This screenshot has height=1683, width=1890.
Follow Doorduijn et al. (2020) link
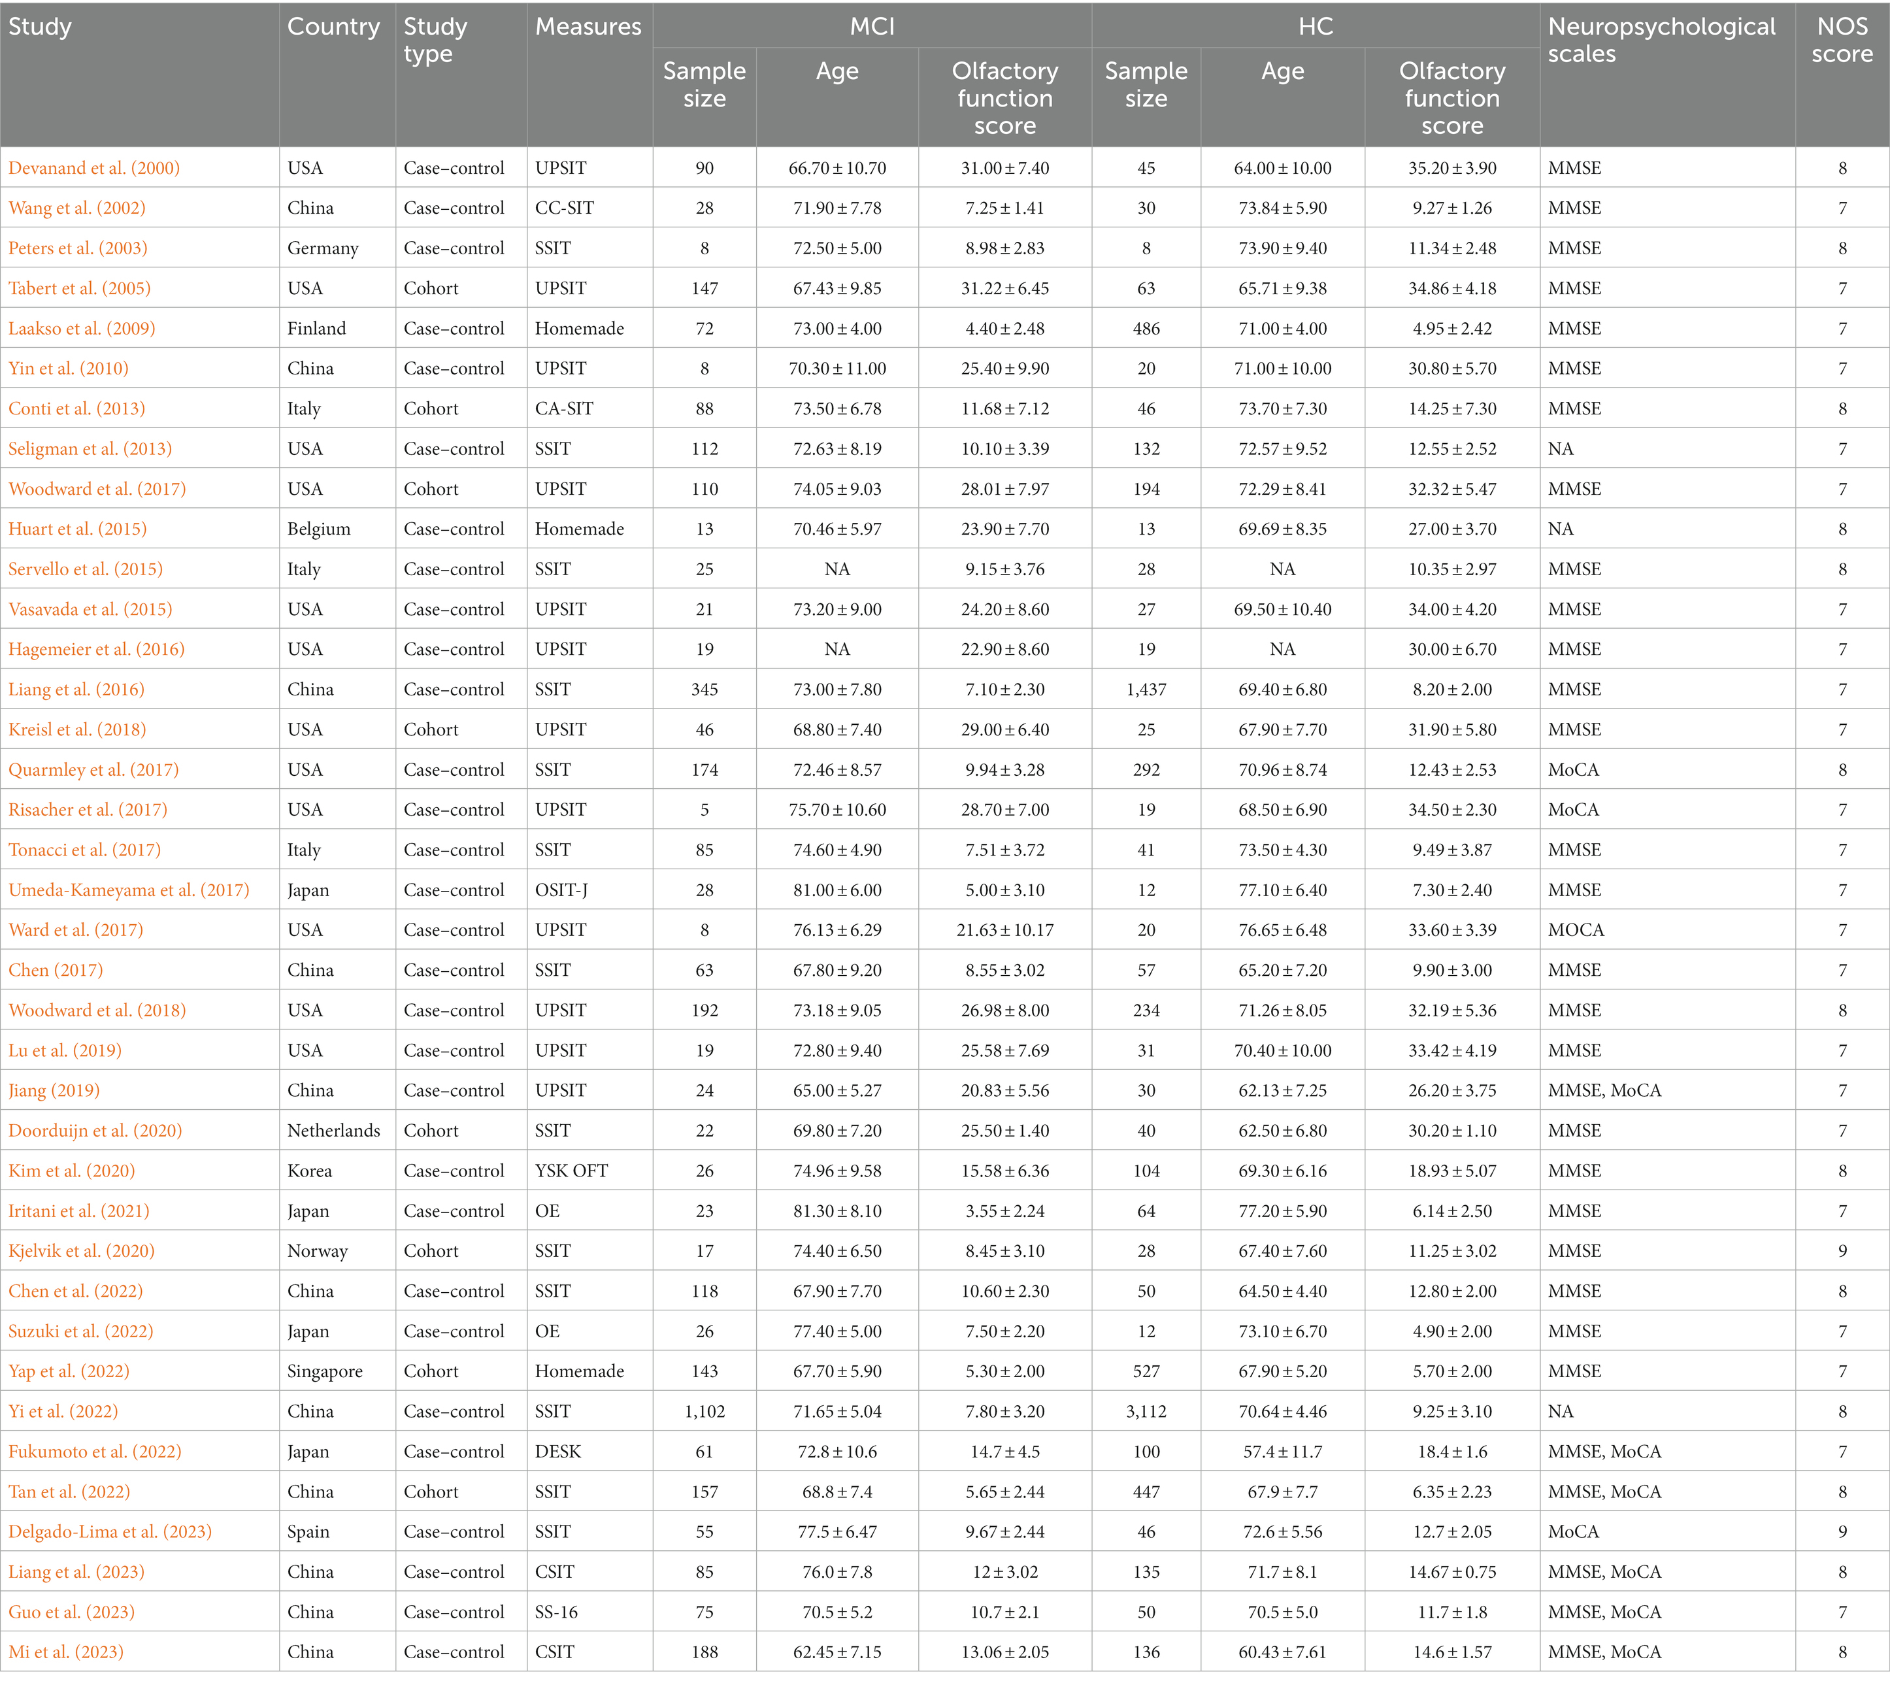(x=95, y=1131)
